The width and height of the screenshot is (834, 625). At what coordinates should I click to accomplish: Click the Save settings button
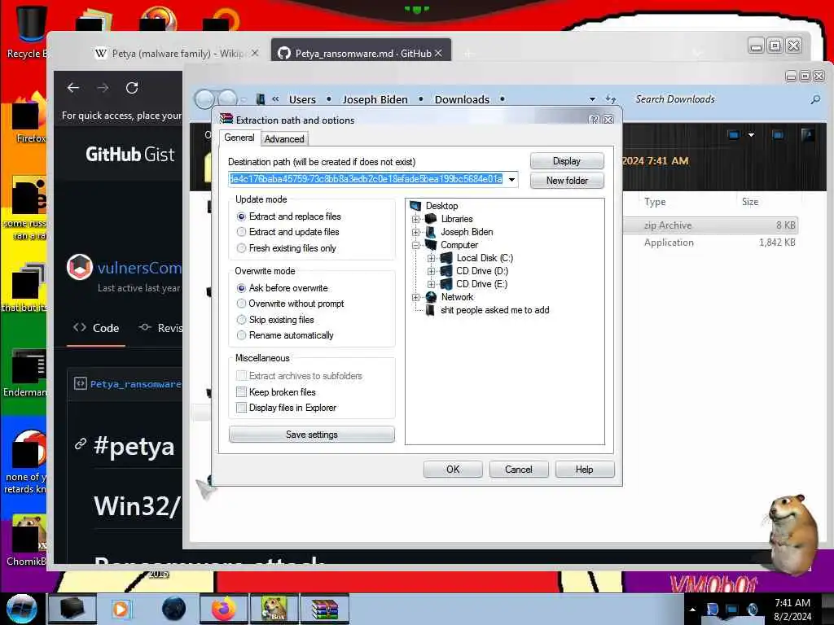click(x=312, y=435)
